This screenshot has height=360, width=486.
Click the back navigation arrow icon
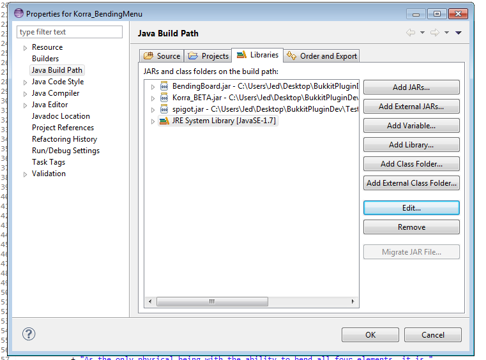[411, 33]
